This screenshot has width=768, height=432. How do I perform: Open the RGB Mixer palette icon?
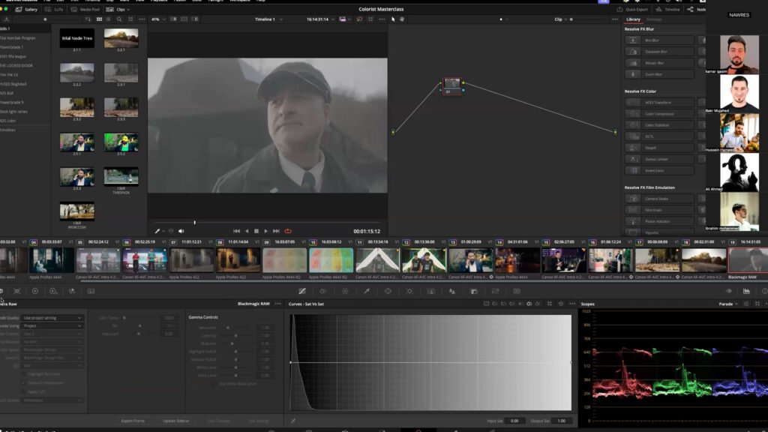click(x=72, y=291)
